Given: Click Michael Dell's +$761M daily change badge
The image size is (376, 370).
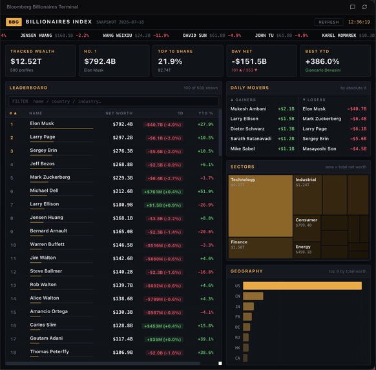Looking at the screenshot, I should click(163, 192).
